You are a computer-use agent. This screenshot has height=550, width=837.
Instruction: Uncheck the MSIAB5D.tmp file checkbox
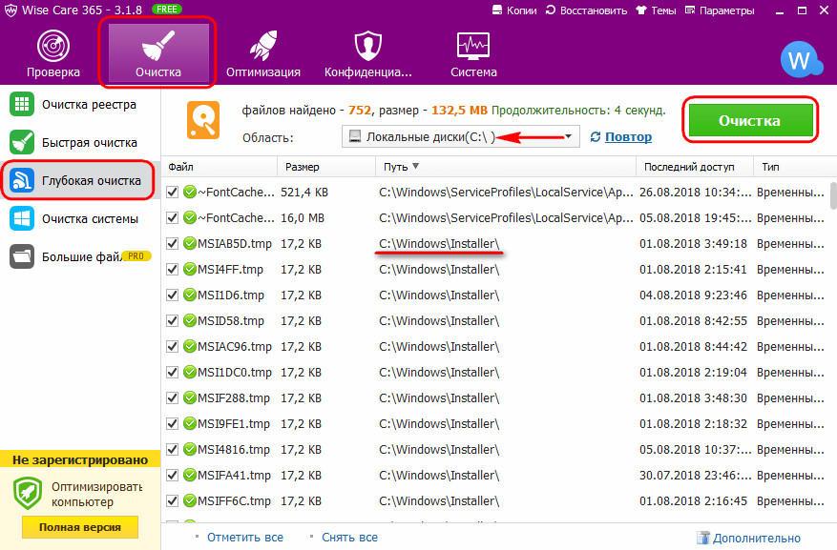click(172, 244)
